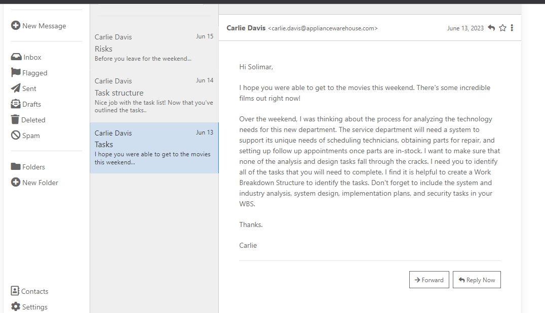Click the Spam prohibited icon
This screenshot has width=545, height=313.
[x=16, y=135]
